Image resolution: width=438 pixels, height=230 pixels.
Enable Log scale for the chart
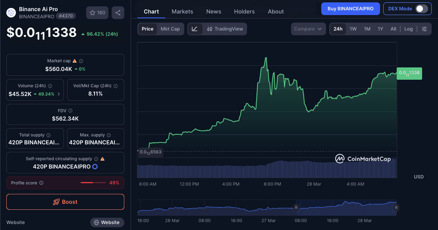(409, 29)
